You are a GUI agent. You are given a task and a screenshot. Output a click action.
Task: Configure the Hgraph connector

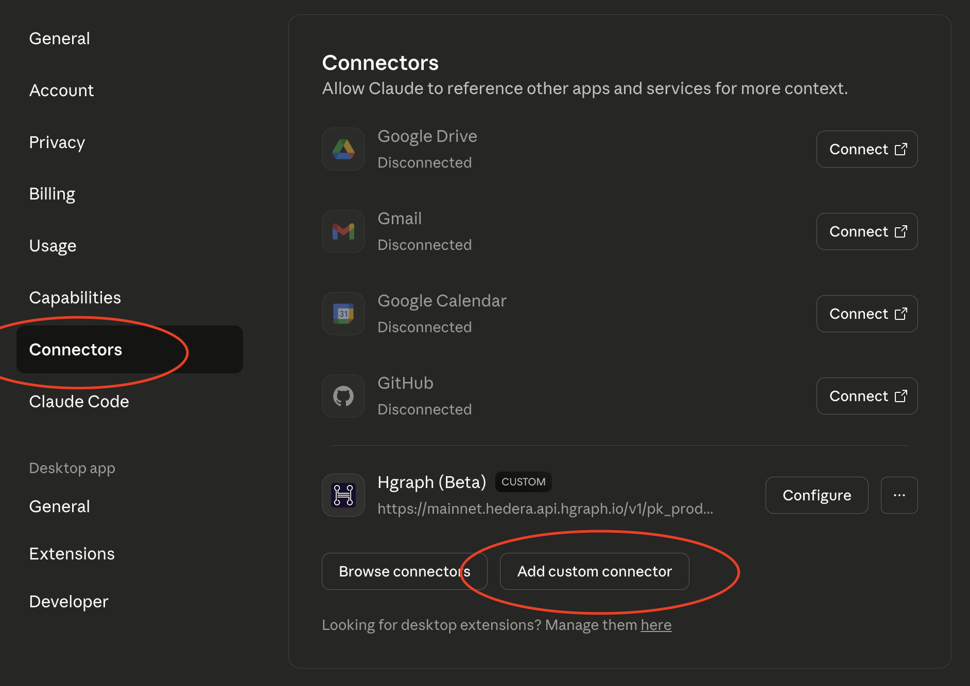click(817, 495)
